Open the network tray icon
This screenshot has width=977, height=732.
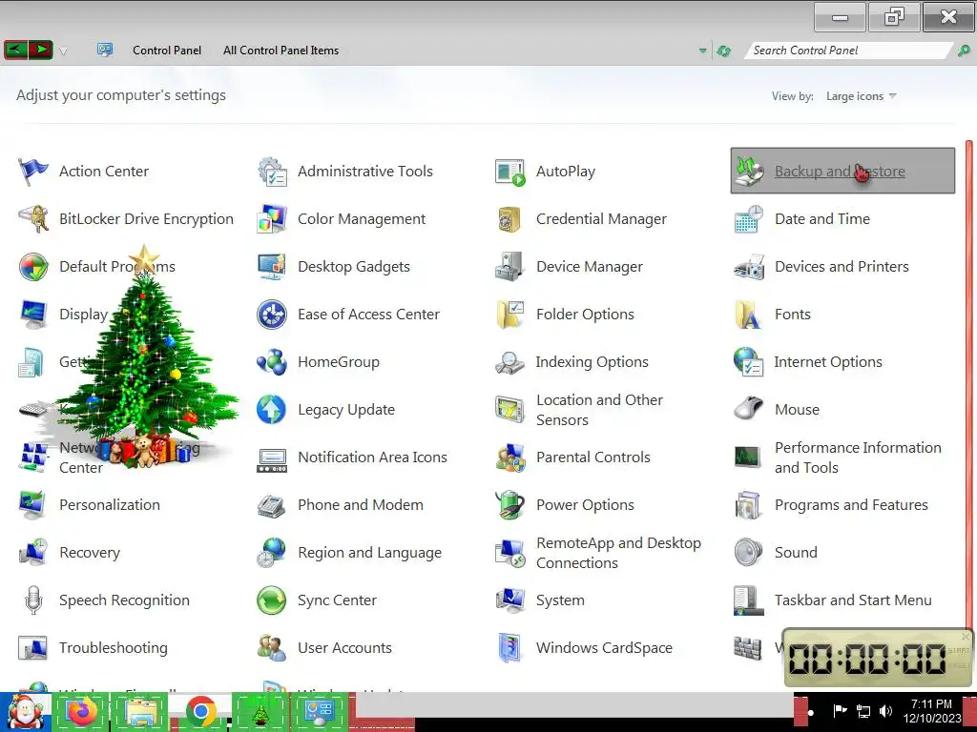pyautogui.click(x=863, y=711)
